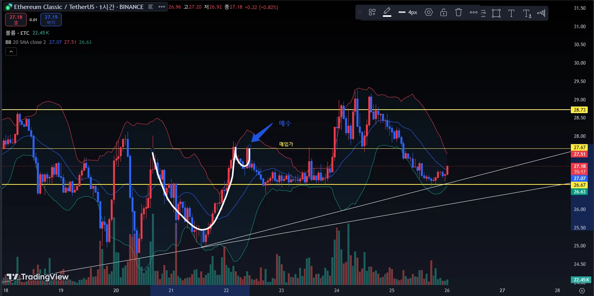This screenshot has height=296, width=594.
Task: Click the yellow 26.67 price label
Action: point(579,185)
